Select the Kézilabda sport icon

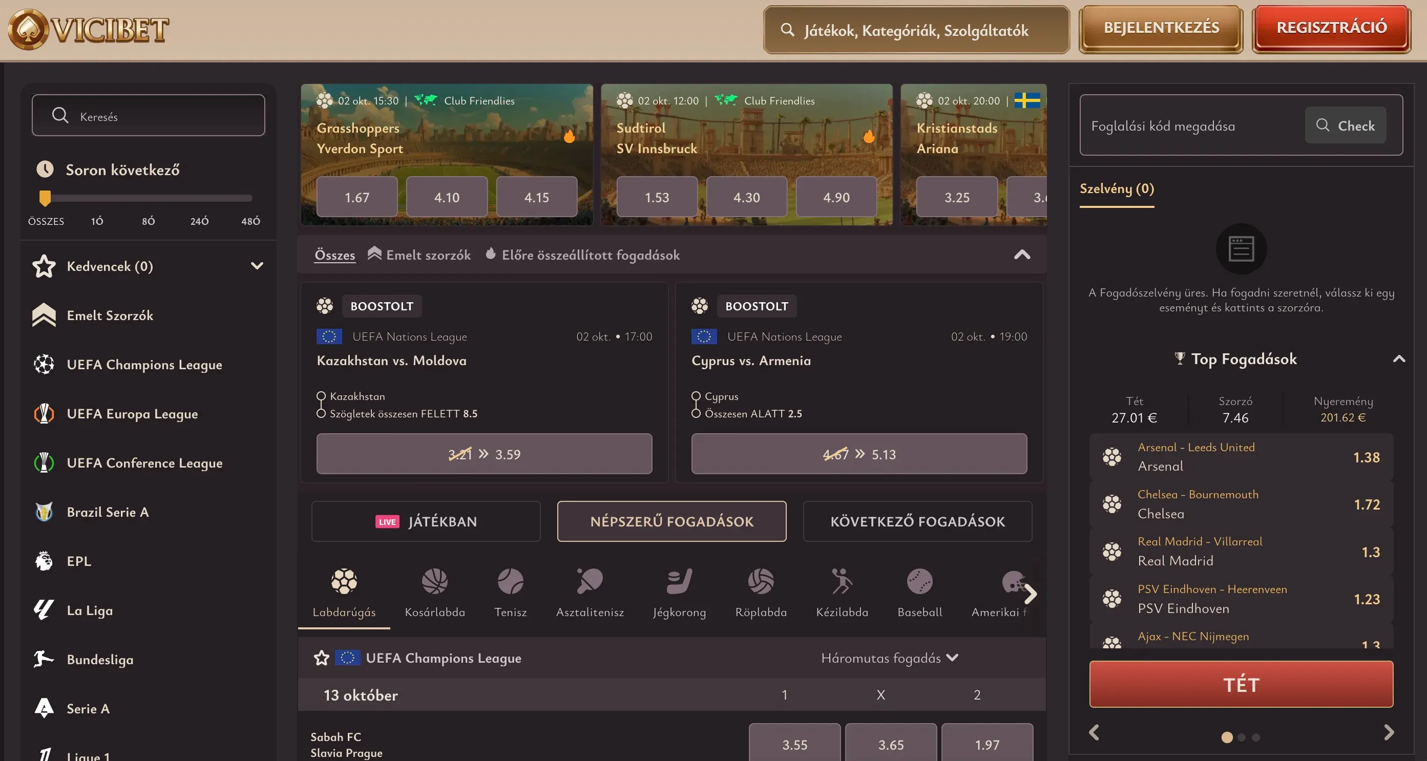point(842,593)
